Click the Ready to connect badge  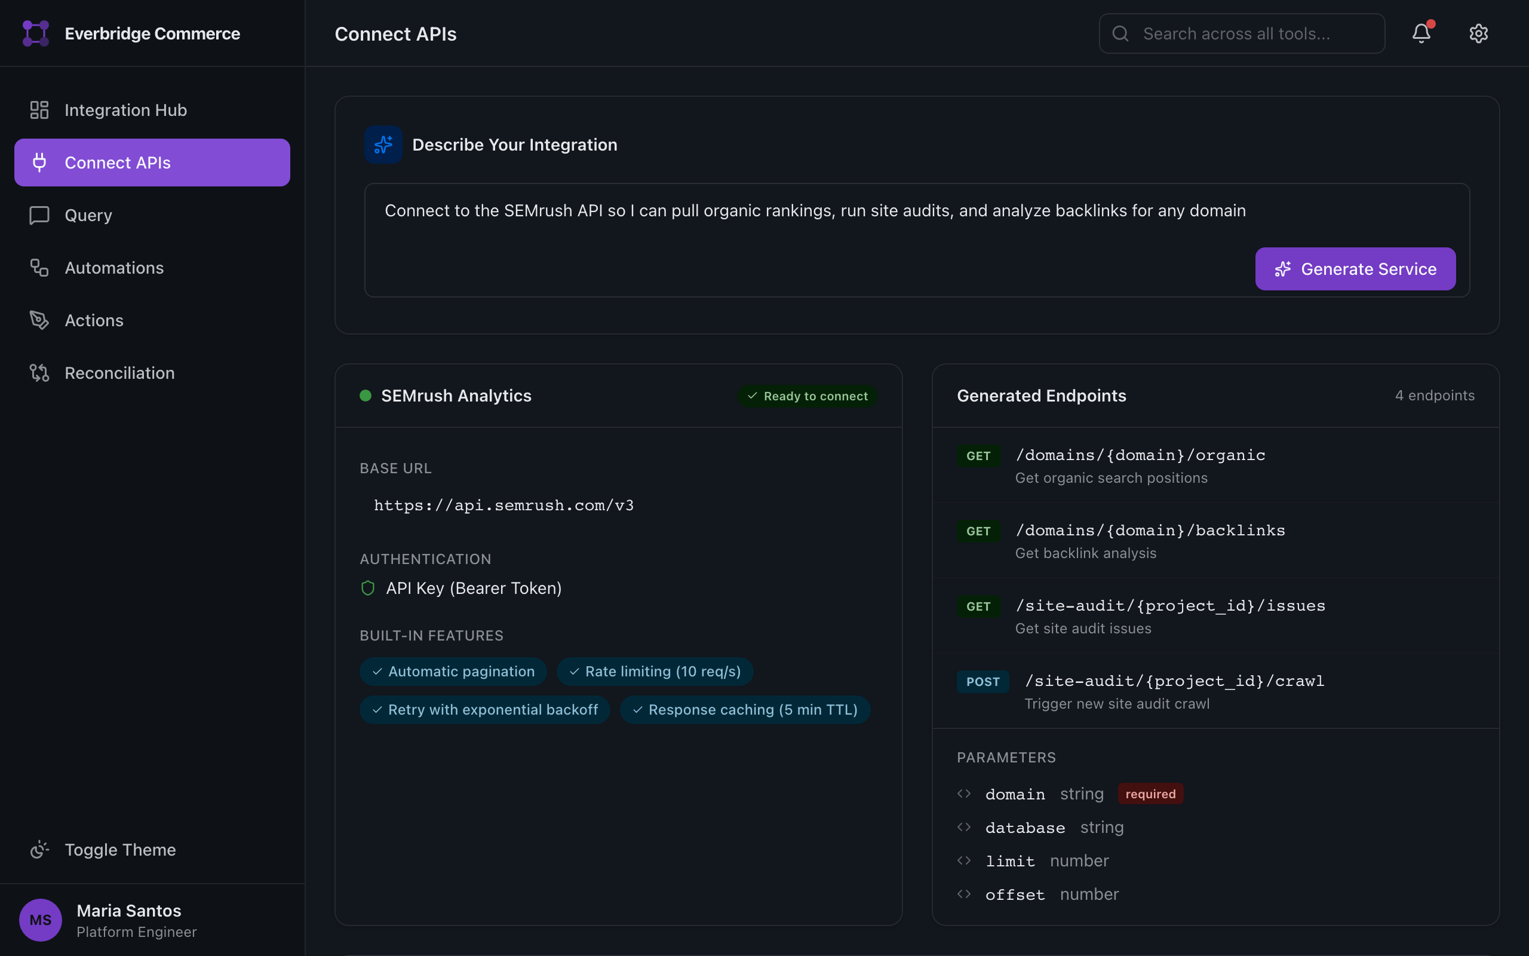click(807, 396)
